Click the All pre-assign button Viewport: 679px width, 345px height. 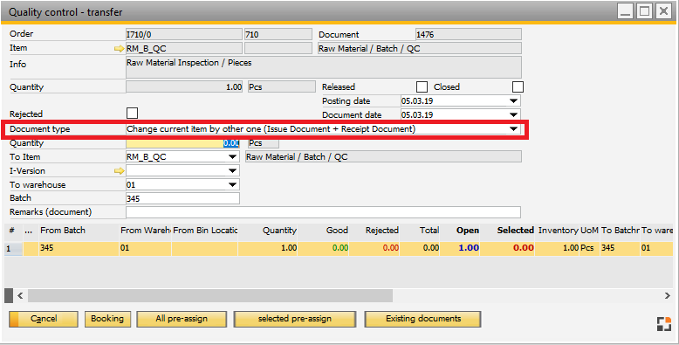tap(182, 319)
